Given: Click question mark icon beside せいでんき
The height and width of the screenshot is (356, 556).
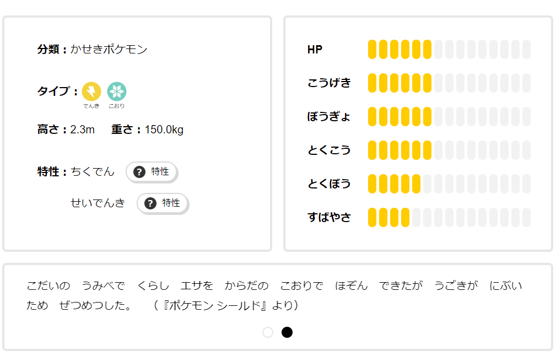Looking at the screenshot, I should (150, 203).
